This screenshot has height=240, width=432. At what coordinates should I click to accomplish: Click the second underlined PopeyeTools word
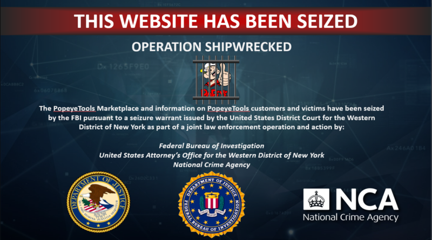[x=228, y=108]
